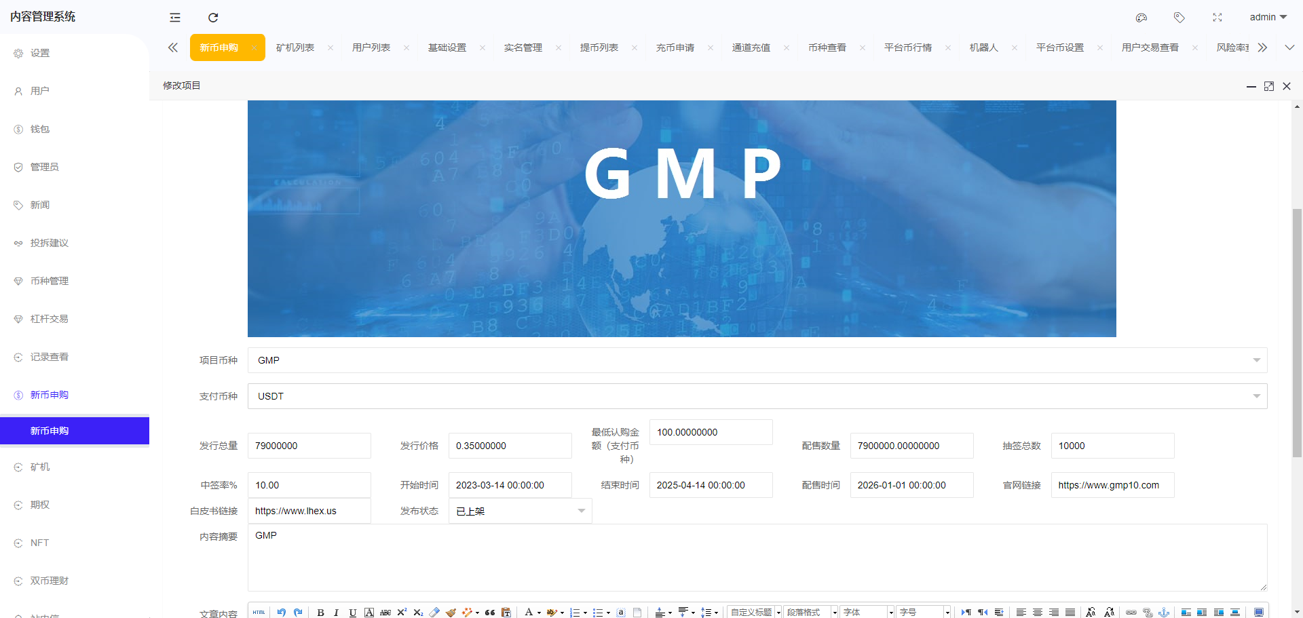Insert a blockquote in the editor

490,613
